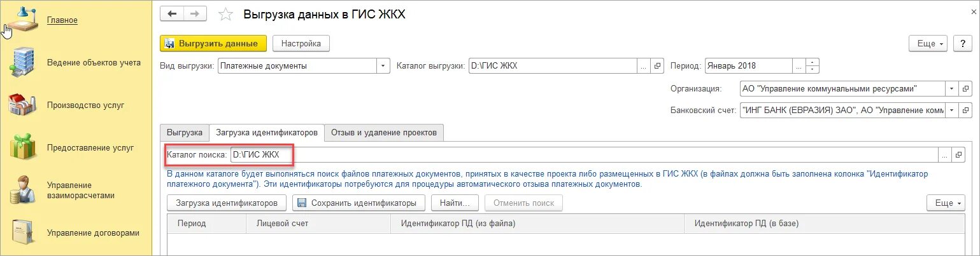The height and width of the screenshot is (256, 980).
Task: Expand the Организация dropdown list
Action: (x=951, y=89)
